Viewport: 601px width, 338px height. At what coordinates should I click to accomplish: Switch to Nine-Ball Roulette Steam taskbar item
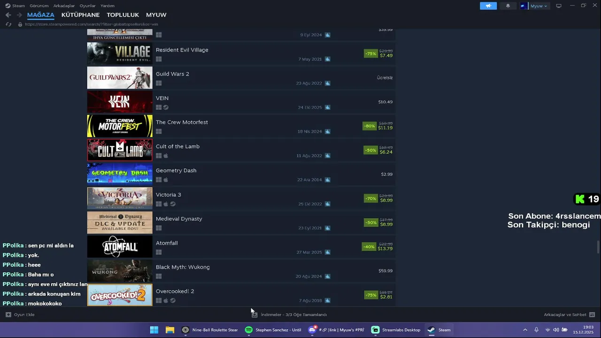click(x=210, y=330)
